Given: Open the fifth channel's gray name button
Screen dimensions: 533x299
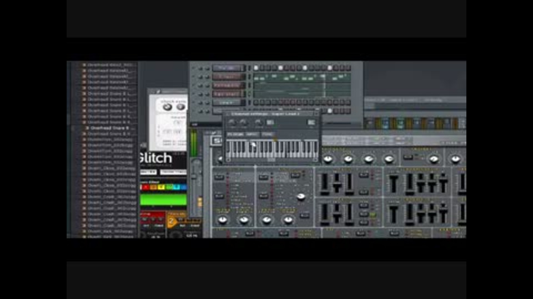Looking at the screenshot, I should (x=228, y=102).
